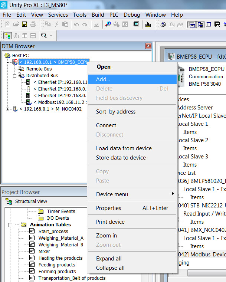This screenshot has width=226, height=282.
Task: Collapse the Distributed Bus node
Action: click(x=15, y=76)
